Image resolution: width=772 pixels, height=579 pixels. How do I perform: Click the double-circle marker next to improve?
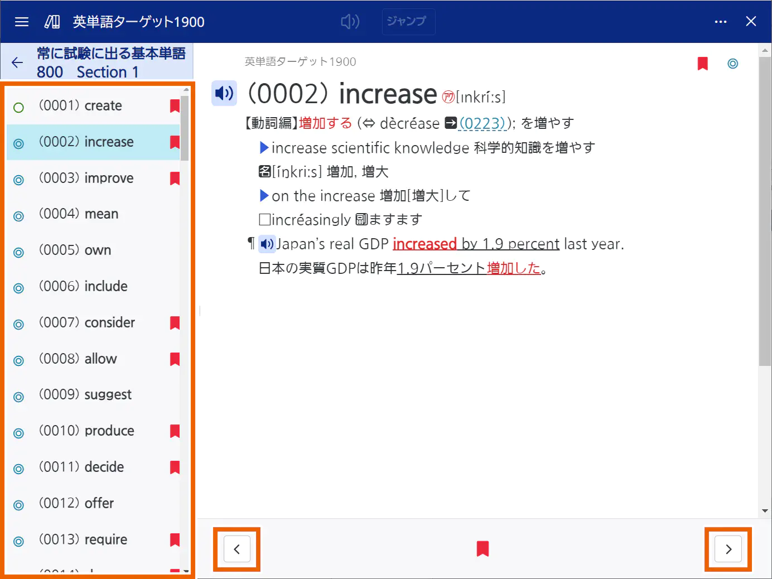click(18, 180)
